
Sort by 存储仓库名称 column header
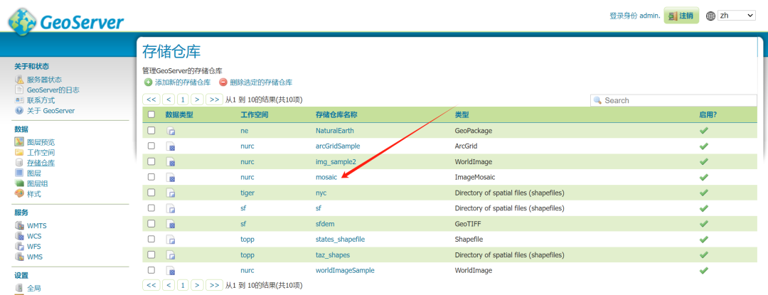[336, 115]
